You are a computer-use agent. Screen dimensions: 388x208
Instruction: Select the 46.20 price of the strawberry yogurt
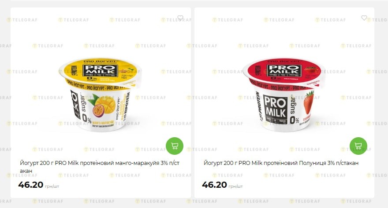214,185
